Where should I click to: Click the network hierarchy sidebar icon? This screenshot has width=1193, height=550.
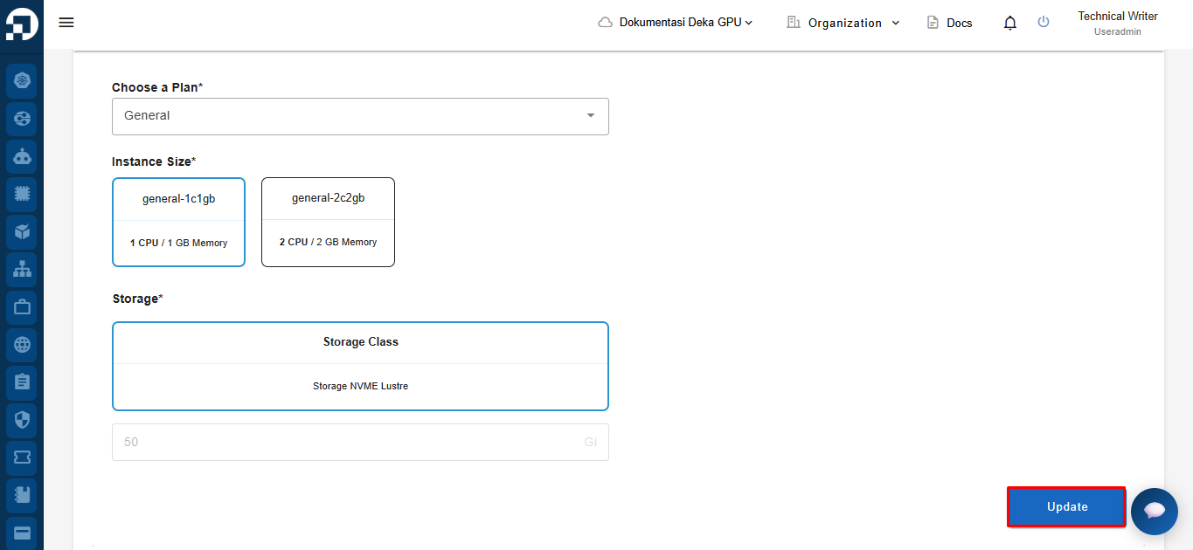[x=22, y=270]
